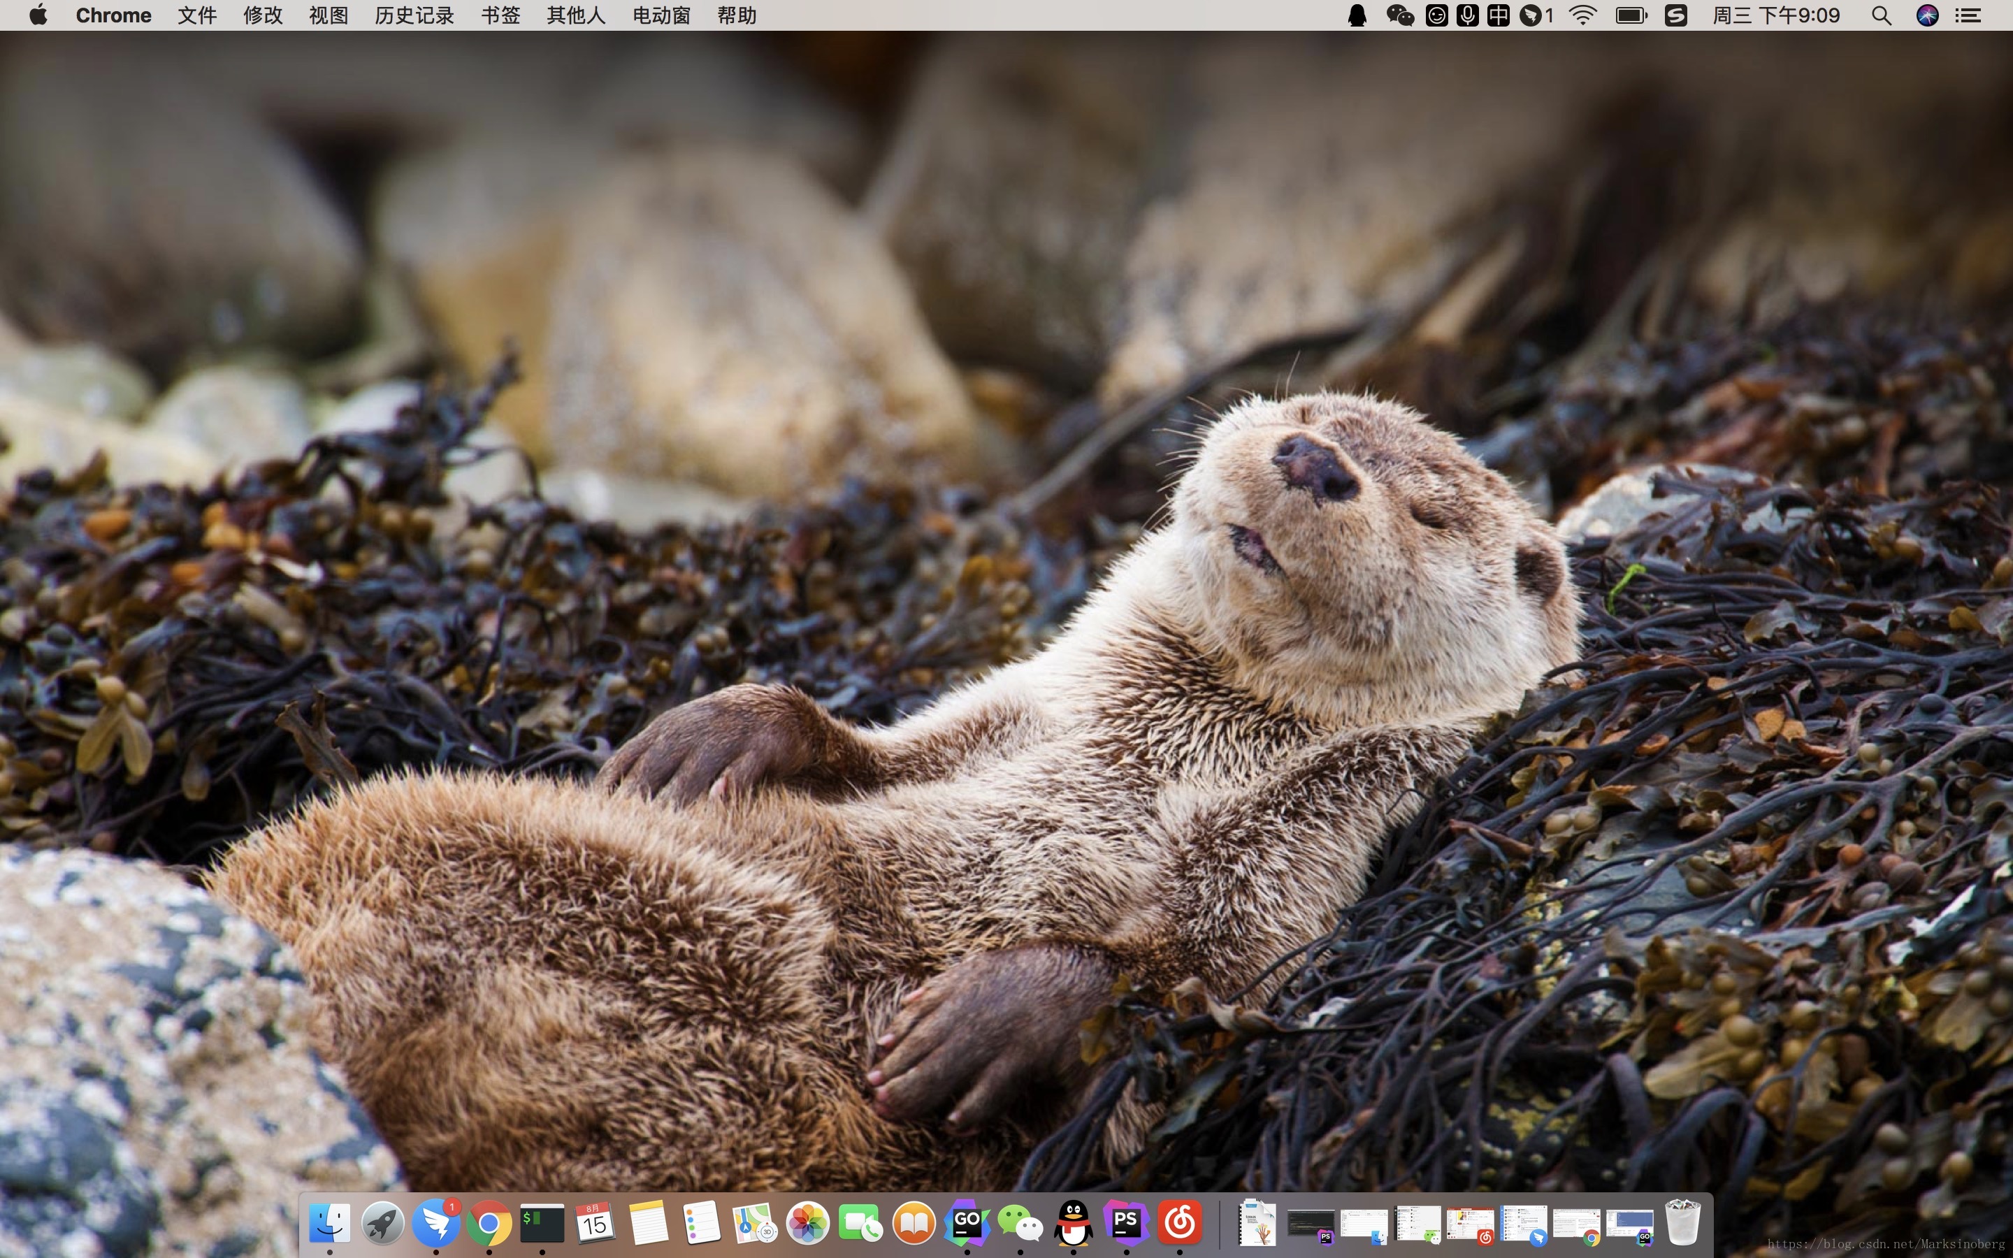This screenshot has height=1258, width=2013.
Task: Open PhpStorm in the Dock
Action: [x=1126, y=1223]
